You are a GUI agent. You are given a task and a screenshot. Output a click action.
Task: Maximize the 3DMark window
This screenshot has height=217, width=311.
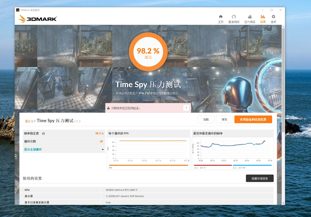[272, 10]
